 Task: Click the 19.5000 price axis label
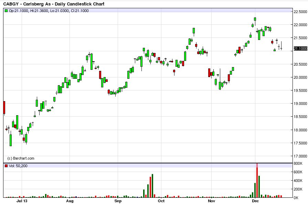coord(300,90)
